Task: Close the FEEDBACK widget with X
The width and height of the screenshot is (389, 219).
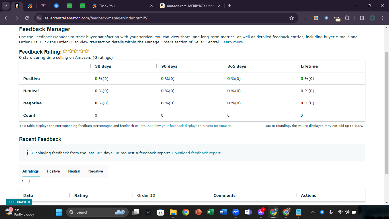Action: pos(29,202)
